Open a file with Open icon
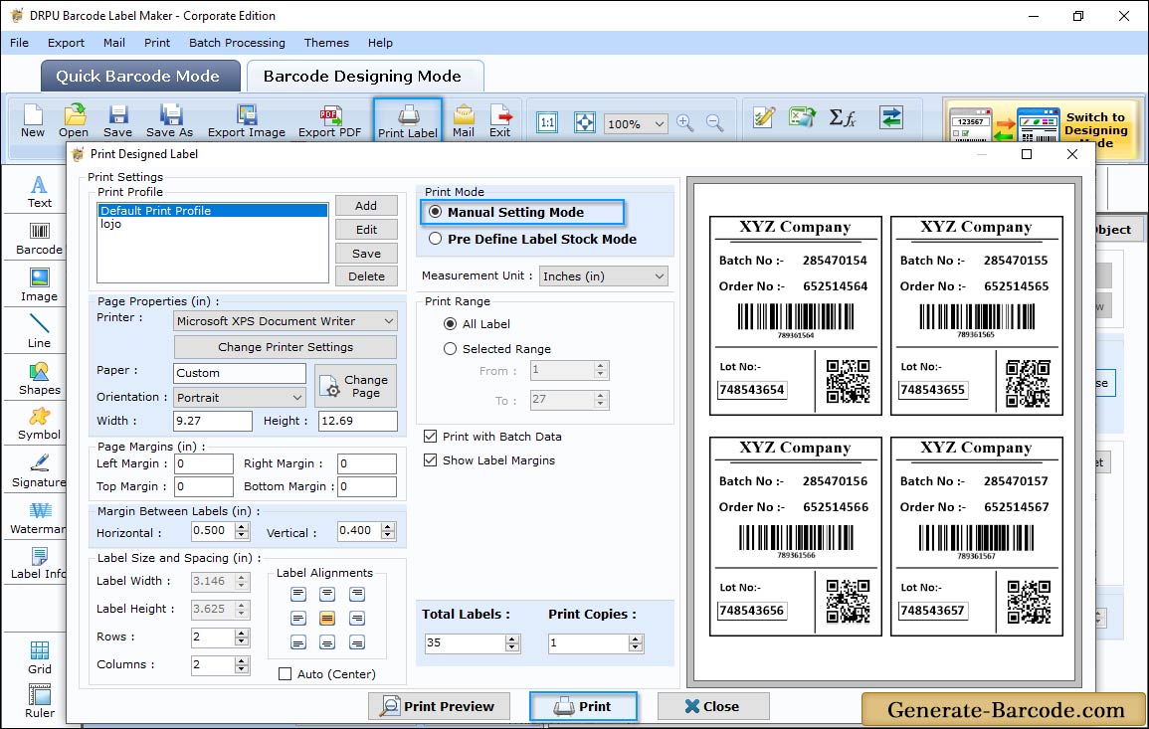1149x729 pixels. [x=74, y=121]
